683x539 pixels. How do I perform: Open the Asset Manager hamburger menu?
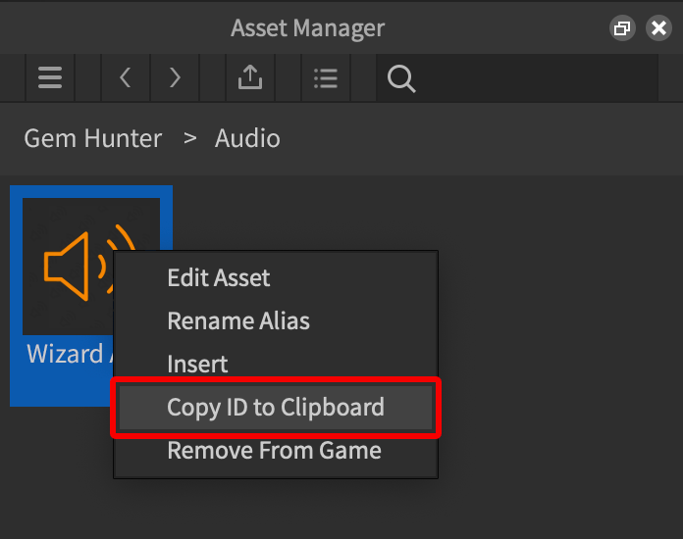coord(50,78)
